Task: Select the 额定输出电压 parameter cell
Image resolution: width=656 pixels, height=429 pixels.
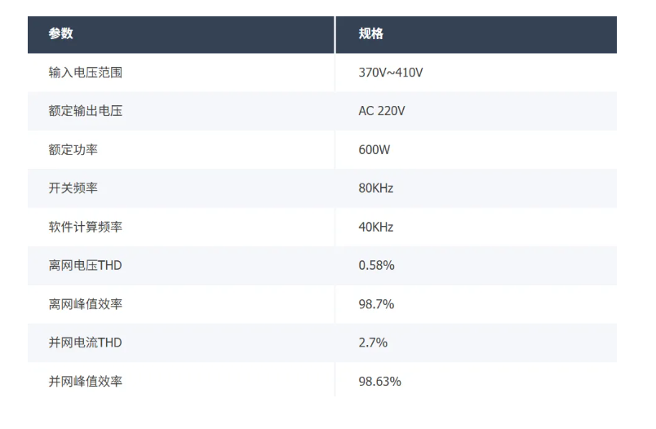Action: point(86,111)
